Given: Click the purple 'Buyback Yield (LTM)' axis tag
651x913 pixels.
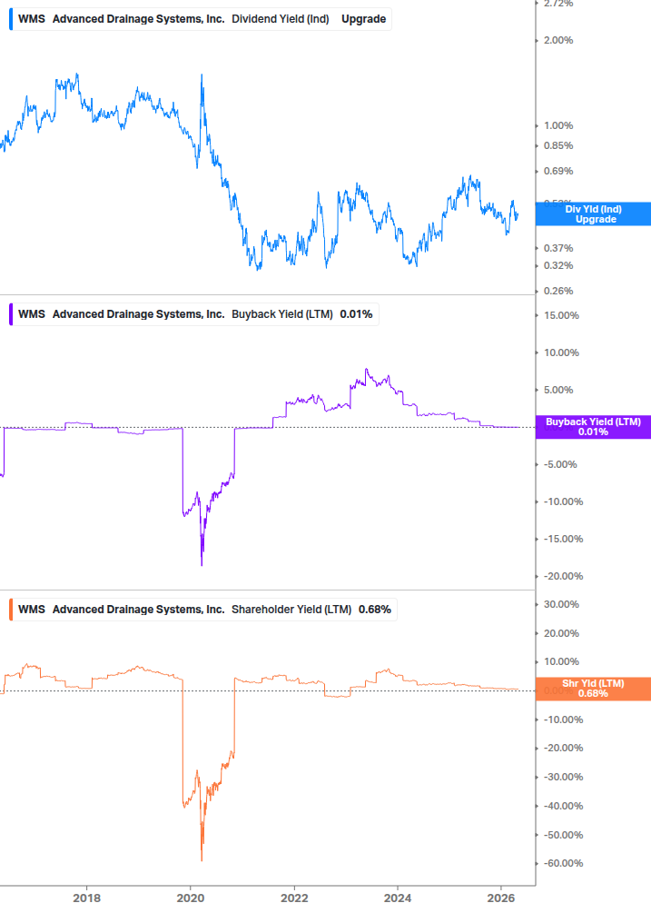Looking at the screenshot, I should [x=594, y=427].
